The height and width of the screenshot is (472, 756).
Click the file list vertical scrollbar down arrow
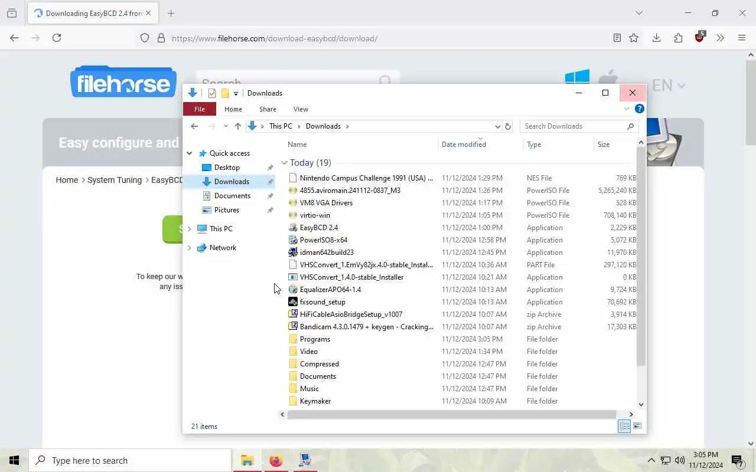pos(641,405)
